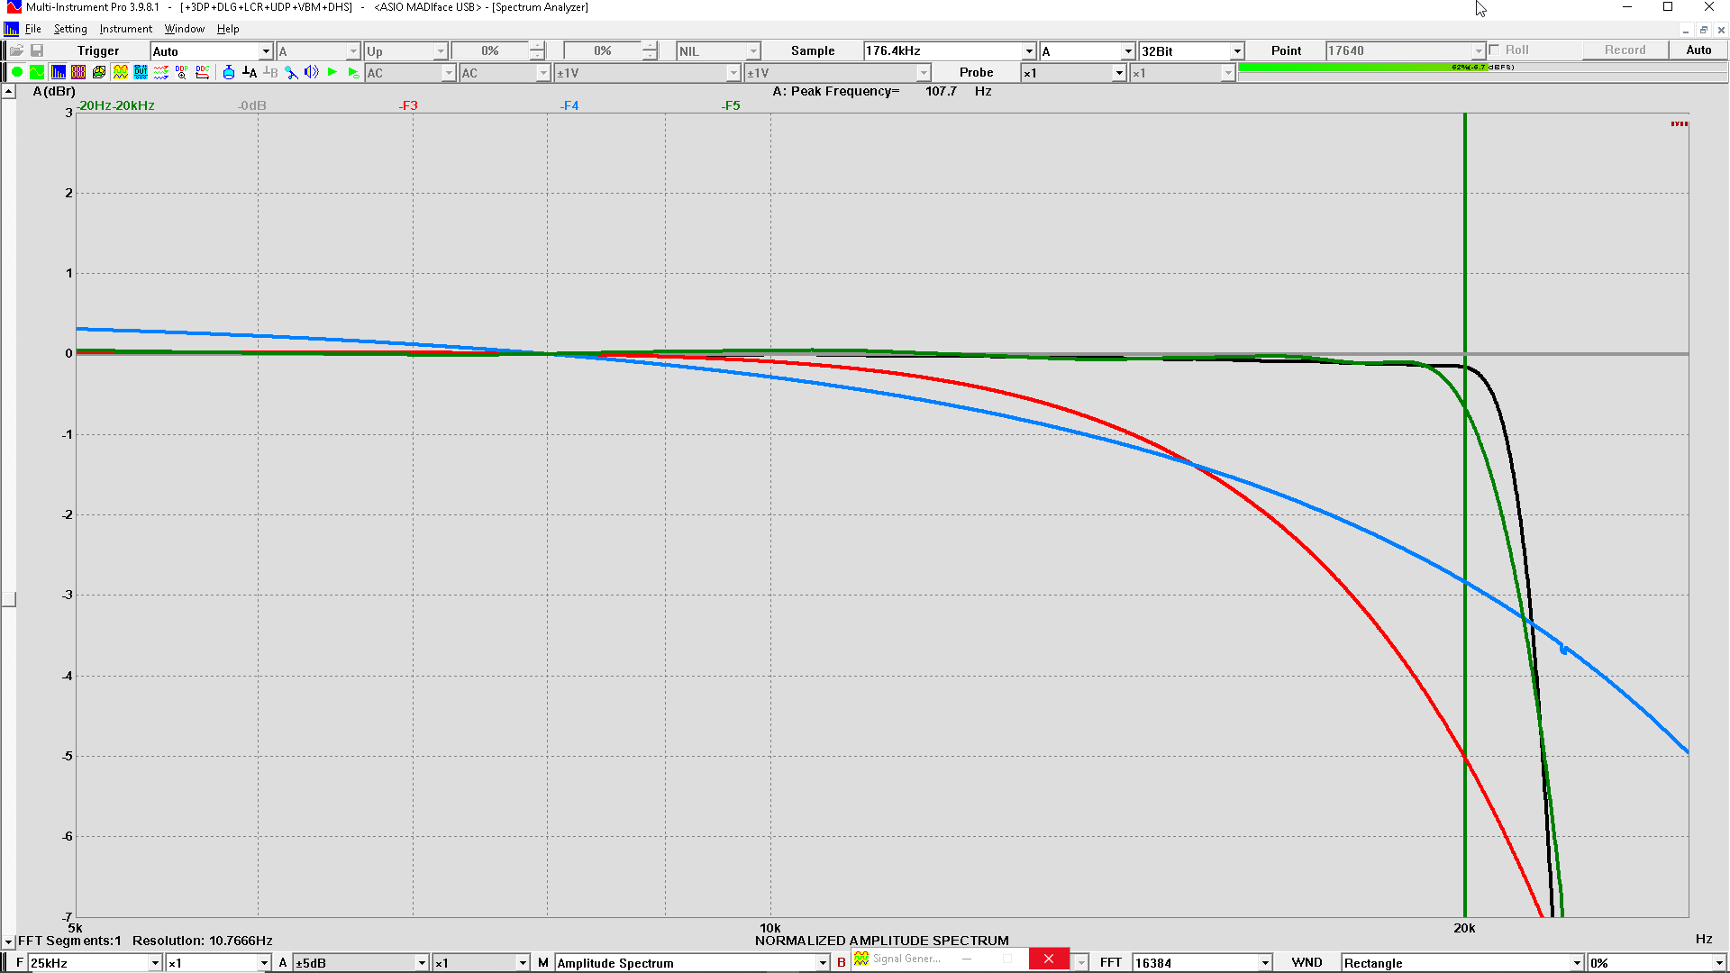The width and height of the screenshot is (1730, 973).
Task: Click the inner window restore icon
Action: tap(1703, 30)
